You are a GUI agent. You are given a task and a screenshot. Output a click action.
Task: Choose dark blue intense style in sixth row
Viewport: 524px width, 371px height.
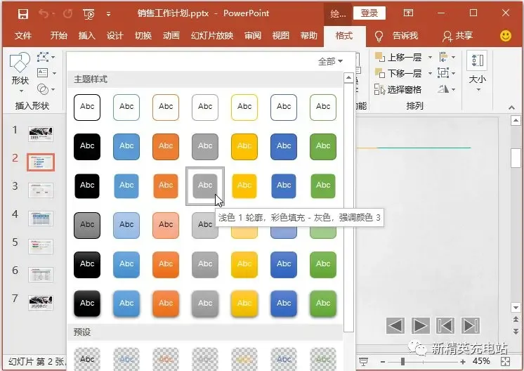(x=284, y=304)
